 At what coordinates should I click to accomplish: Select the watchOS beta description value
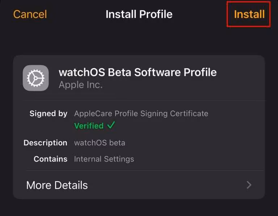100,143
